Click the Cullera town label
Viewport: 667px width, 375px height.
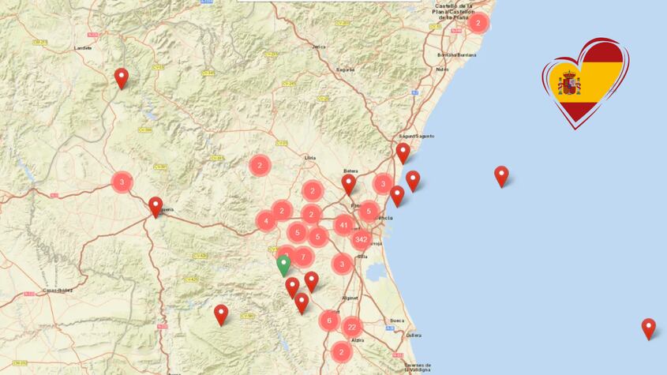tap(414, 336)
